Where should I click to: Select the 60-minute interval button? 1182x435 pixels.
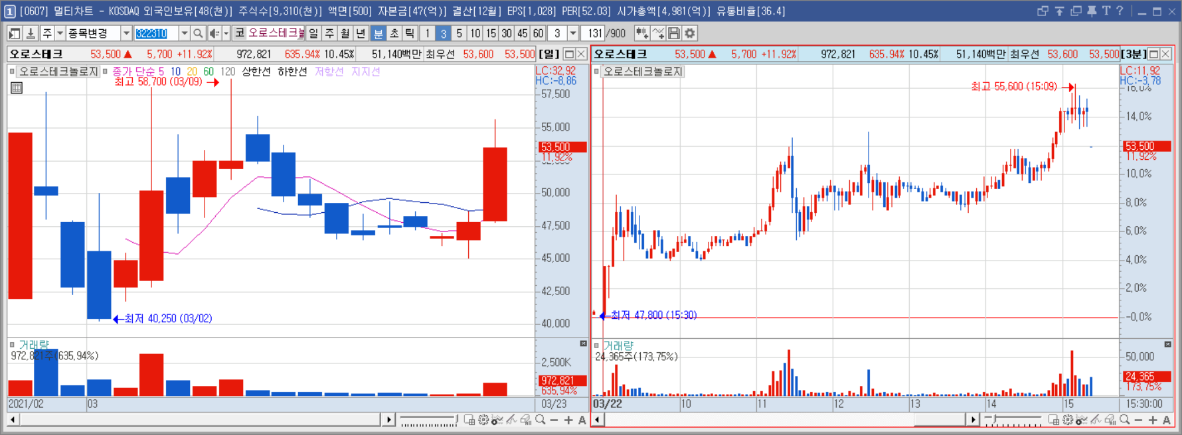coord(538,33)
